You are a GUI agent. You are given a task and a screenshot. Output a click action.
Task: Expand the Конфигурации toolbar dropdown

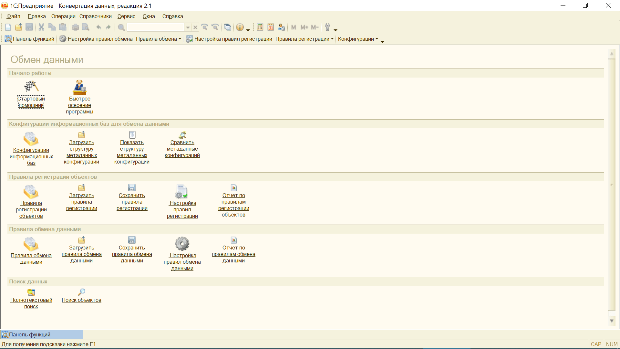pyautogui.click(x=358, y=39)
